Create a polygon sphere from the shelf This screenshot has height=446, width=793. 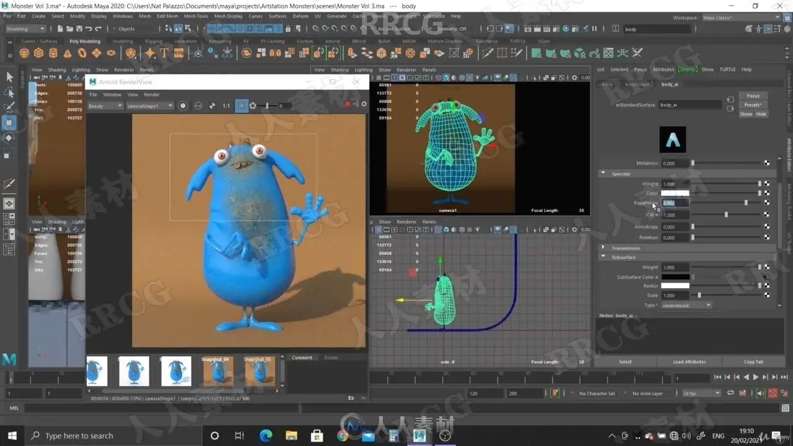(24, 53)
